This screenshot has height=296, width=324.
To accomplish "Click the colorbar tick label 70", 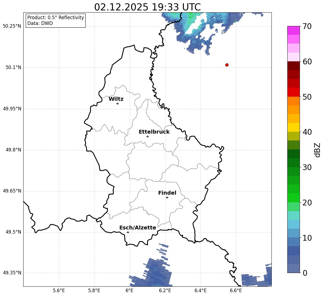I will click(307, 27).
